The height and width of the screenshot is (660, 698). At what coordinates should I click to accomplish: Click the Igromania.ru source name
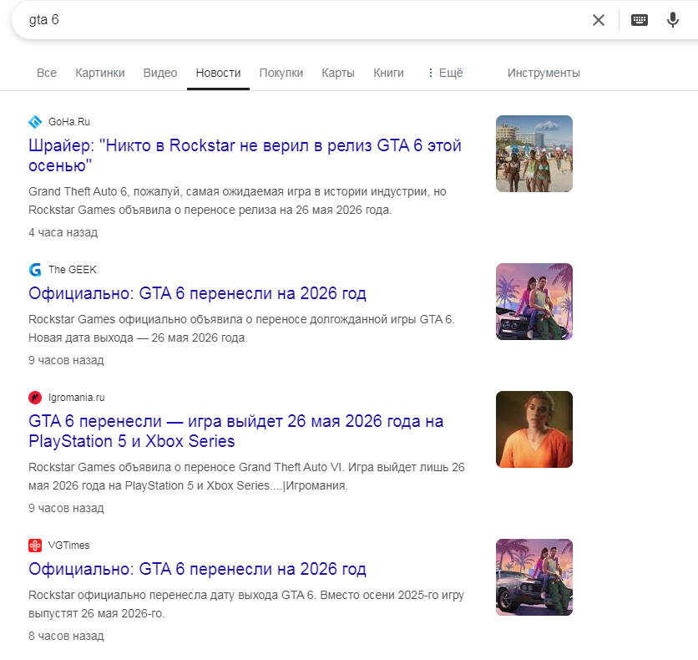point(77,397)
